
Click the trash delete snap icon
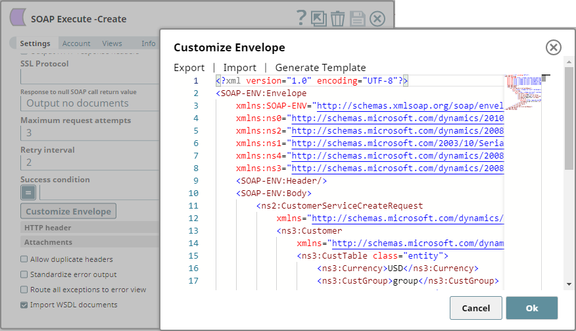pyautogui.click(x=338, y=18)
